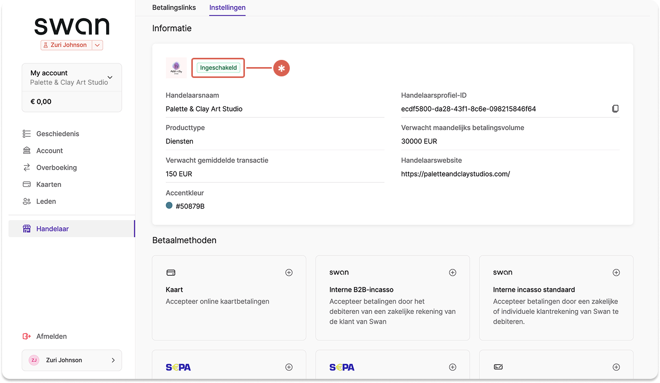This screenshot has height=383, width=660.
Task: Click the Overboeking arrows icon
Action: tap(27, 168)
